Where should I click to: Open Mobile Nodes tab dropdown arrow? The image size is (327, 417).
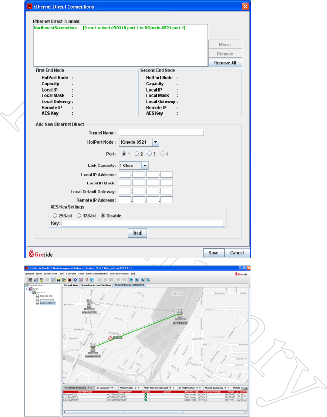point(136,388)
